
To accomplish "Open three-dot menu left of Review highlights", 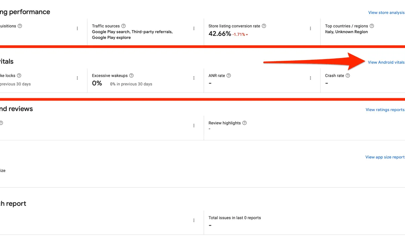I will tap(194, 126).
